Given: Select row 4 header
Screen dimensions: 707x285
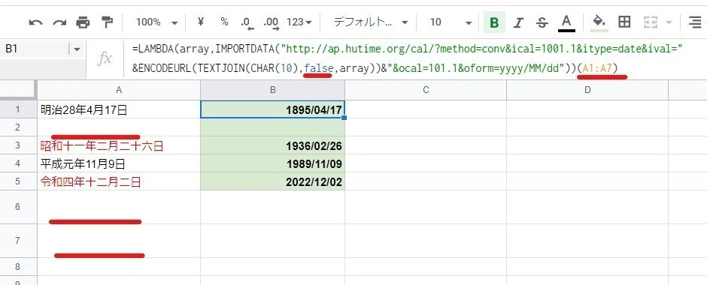Looking at the screenshot, I should point(18,163).
